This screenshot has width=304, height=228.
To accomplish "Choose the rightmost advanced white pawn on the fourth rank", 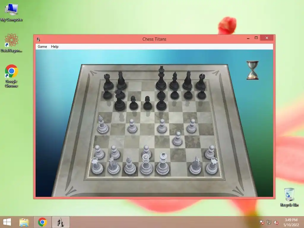I will click(191, 126).
